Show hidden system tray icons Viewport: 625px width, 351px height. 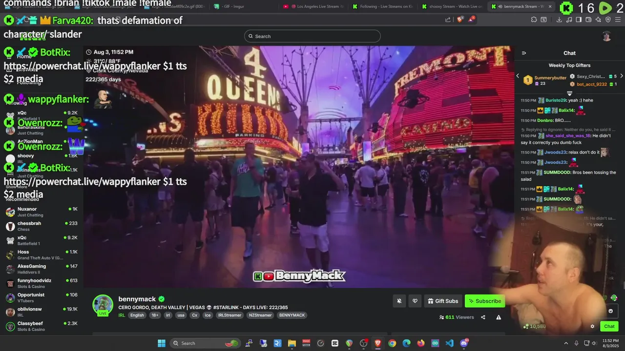(x=566, y=343)
